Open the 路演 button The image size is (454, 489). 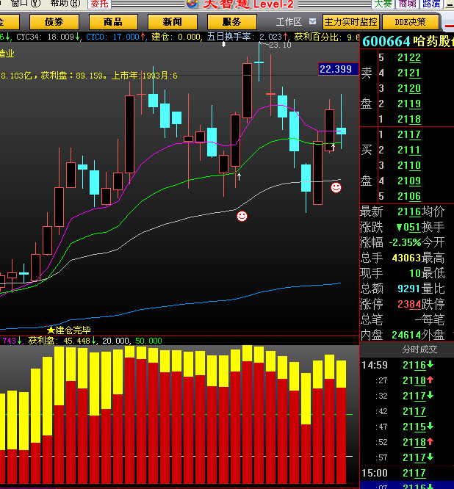point(431,4)
